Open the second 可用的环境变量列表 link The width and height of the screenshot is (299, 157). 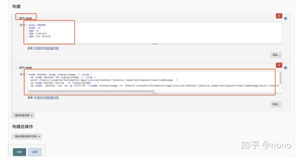pyautogui.click(x=46, y=98)
